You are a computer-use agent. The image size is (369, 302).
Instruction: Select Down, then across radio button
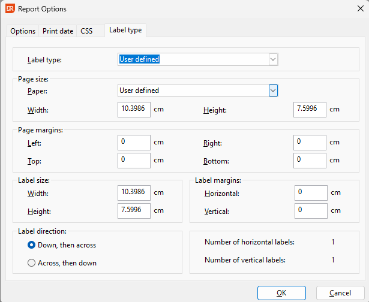pos(32,245)
